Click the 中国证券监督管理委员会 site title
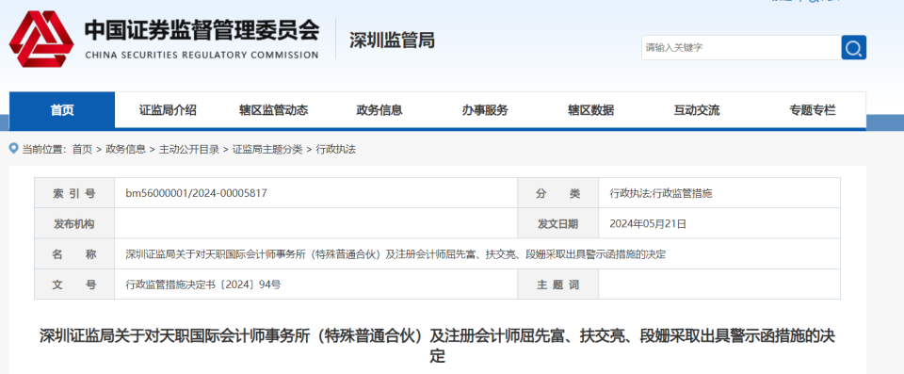 coord(202,30)
